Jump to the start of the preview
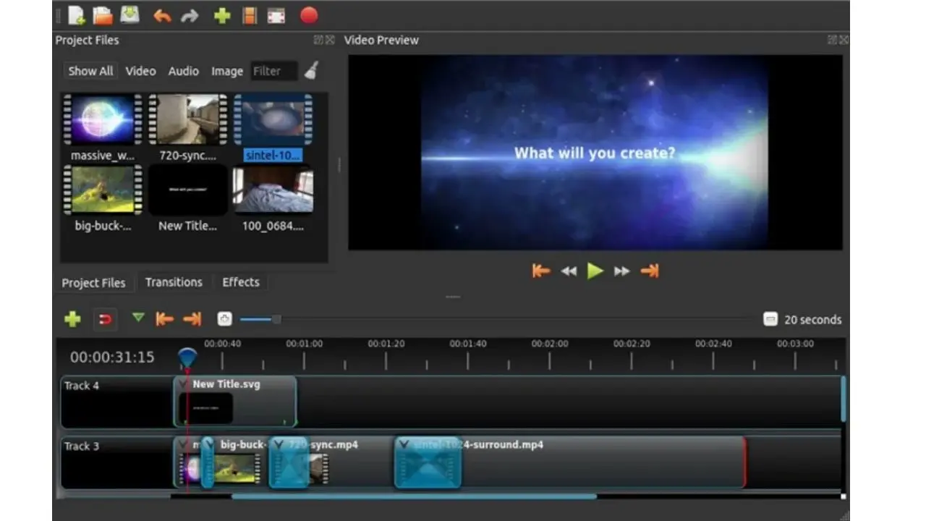The width and height of the screenshot is (926, 521). [540, 271]
